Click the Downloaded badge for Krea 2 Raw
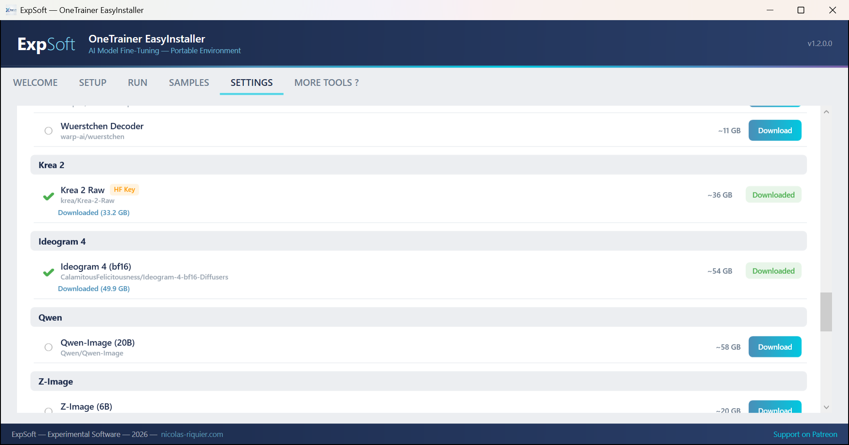The height and width of the screenshot is (445, 849). 773,195
